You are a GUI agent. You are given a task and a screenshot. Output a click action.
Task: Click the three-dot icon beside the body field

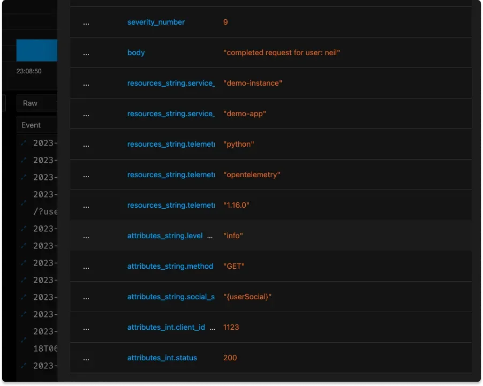[x=86, y=53]
